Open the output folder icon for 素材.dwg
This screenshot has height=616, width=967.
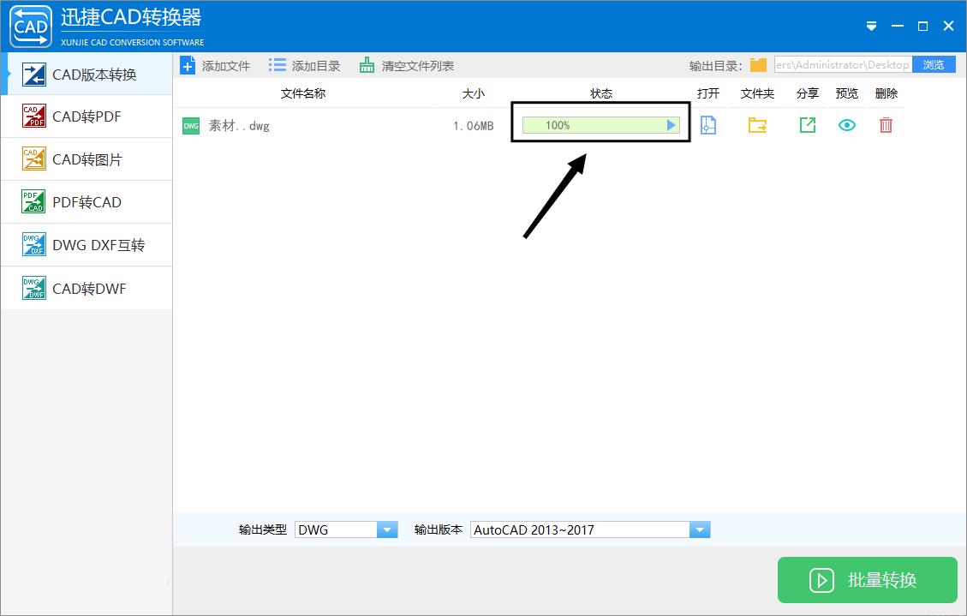(x=756, y=124)
